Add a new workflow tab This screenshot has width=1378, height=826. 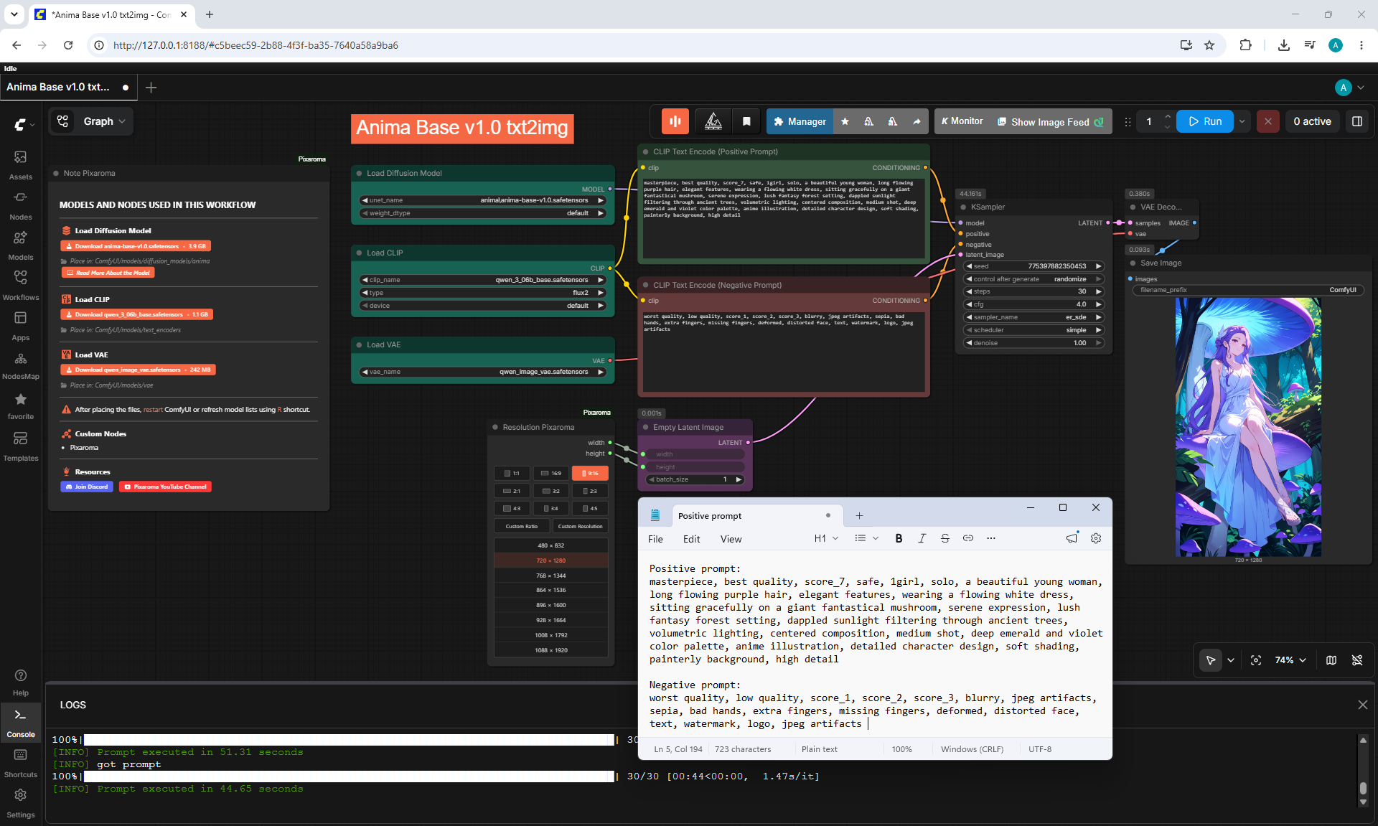(151, 88)
